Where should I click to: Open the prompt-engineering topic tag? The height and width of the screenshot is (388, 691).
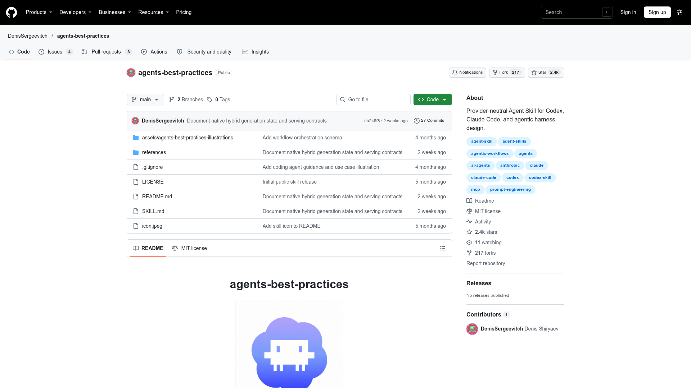tap(510, 189)
